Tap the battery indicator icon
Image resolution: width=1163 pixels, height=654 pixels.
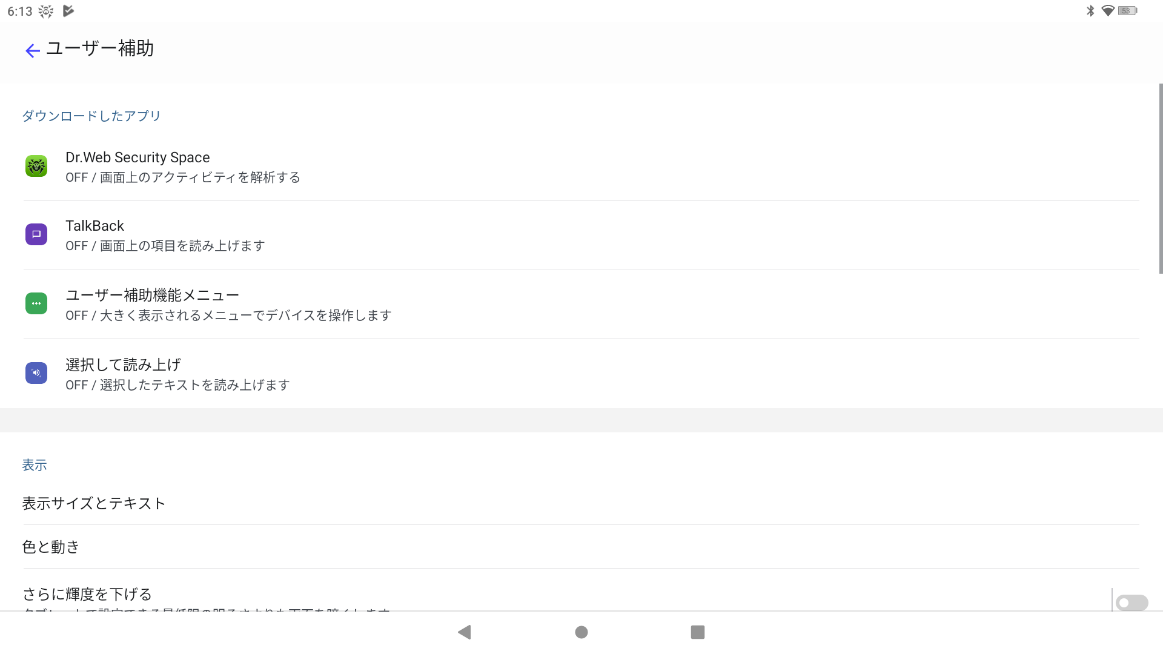(x=1128, y=11)
